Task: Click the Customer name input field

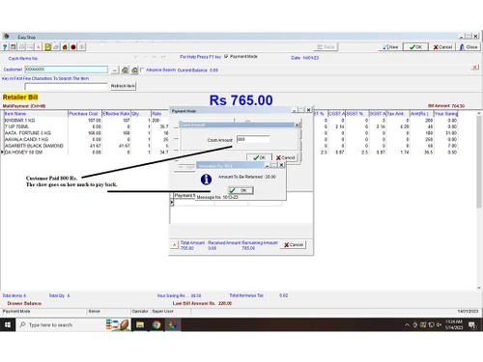Action: click(x=67, y=70)
